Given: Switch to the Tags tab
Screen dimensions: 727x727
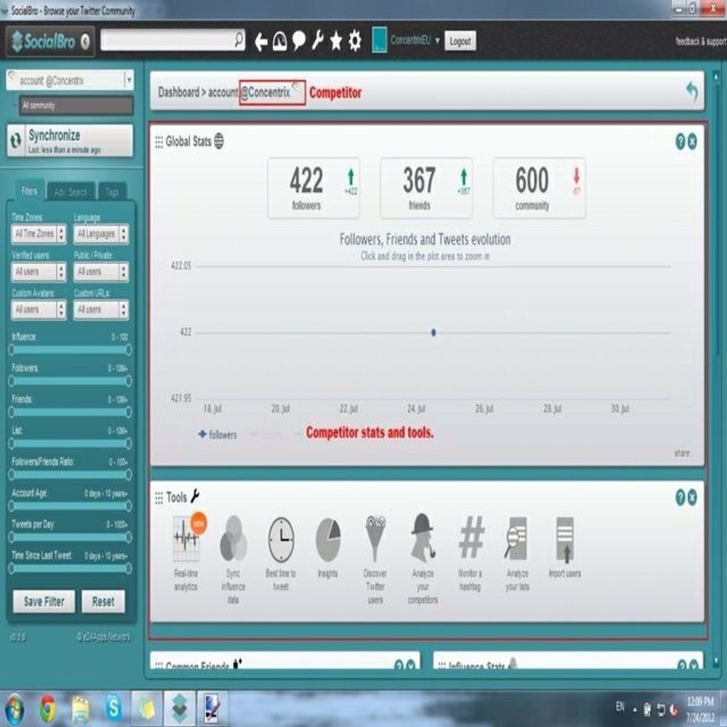Looking at the screenshot, I should (112, 192).
